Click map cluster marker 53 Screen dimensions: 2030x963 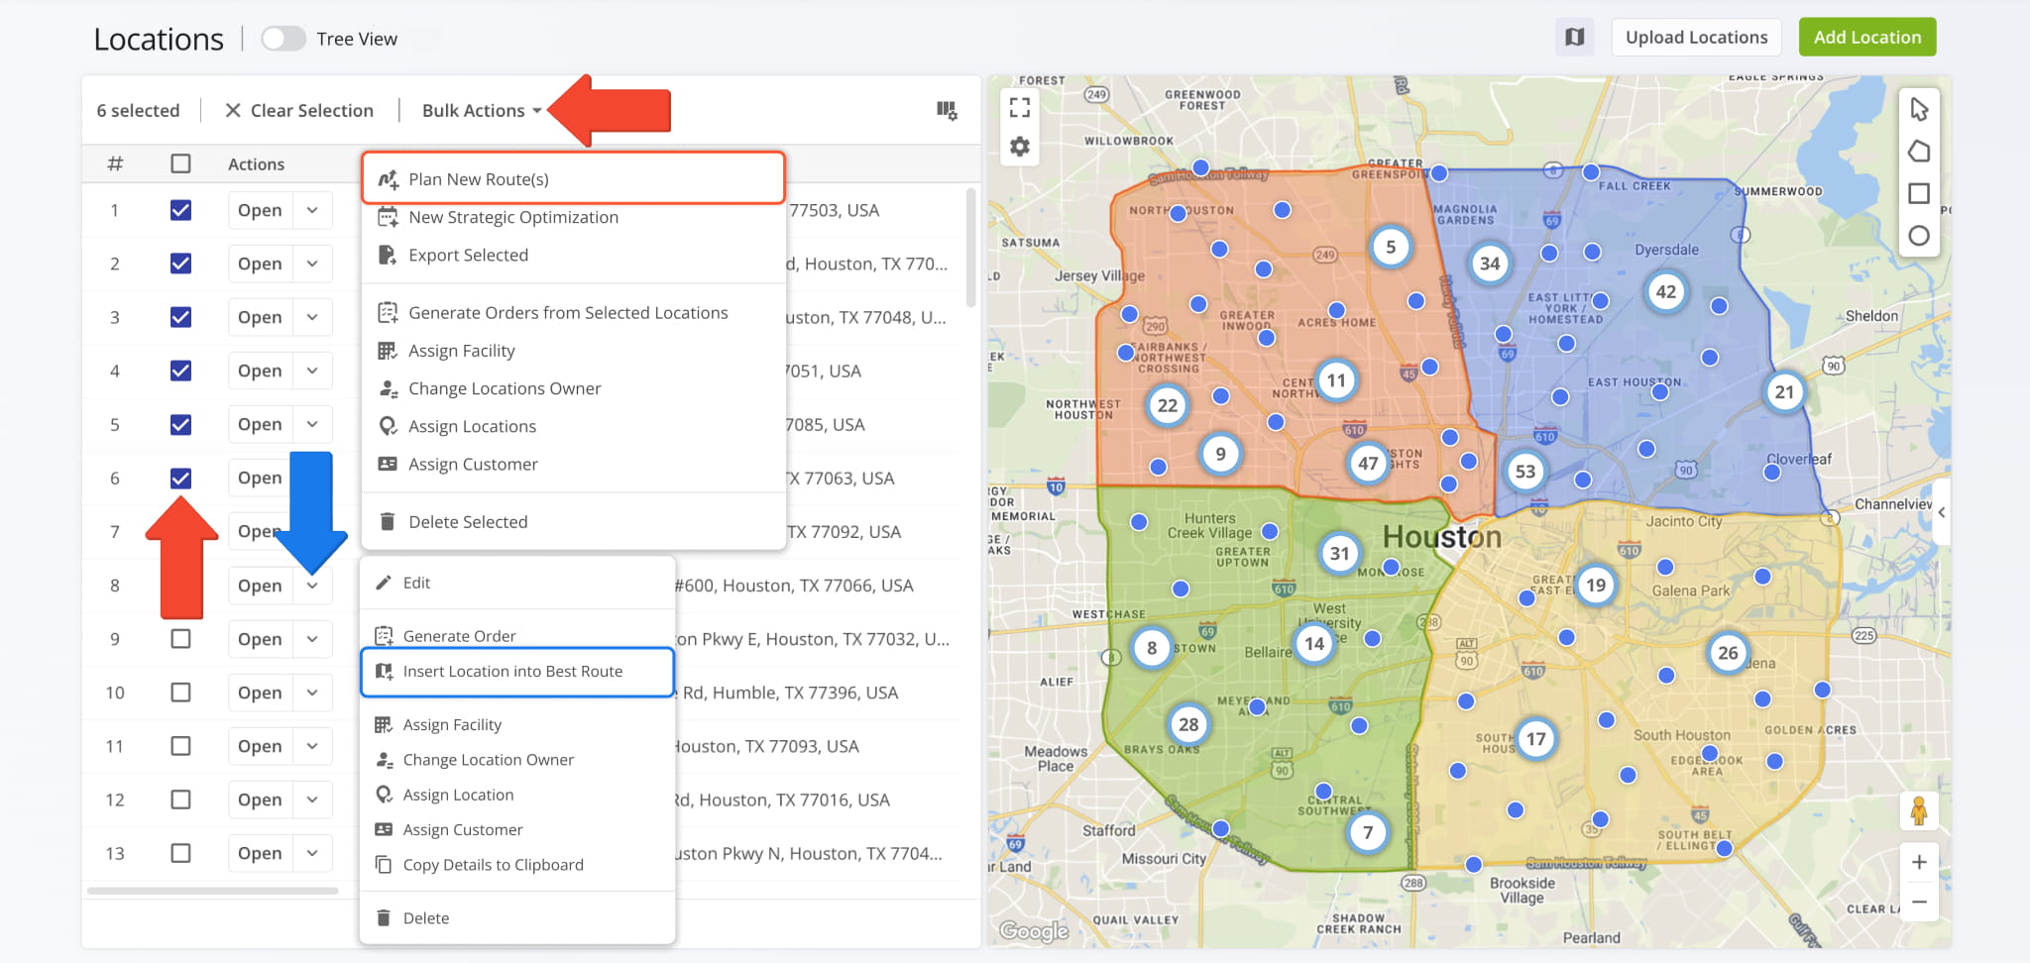coord(1525,472)
